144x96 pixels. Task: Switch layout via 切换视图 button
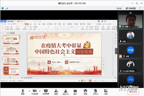pyautogui.click(x=131, y=8)
